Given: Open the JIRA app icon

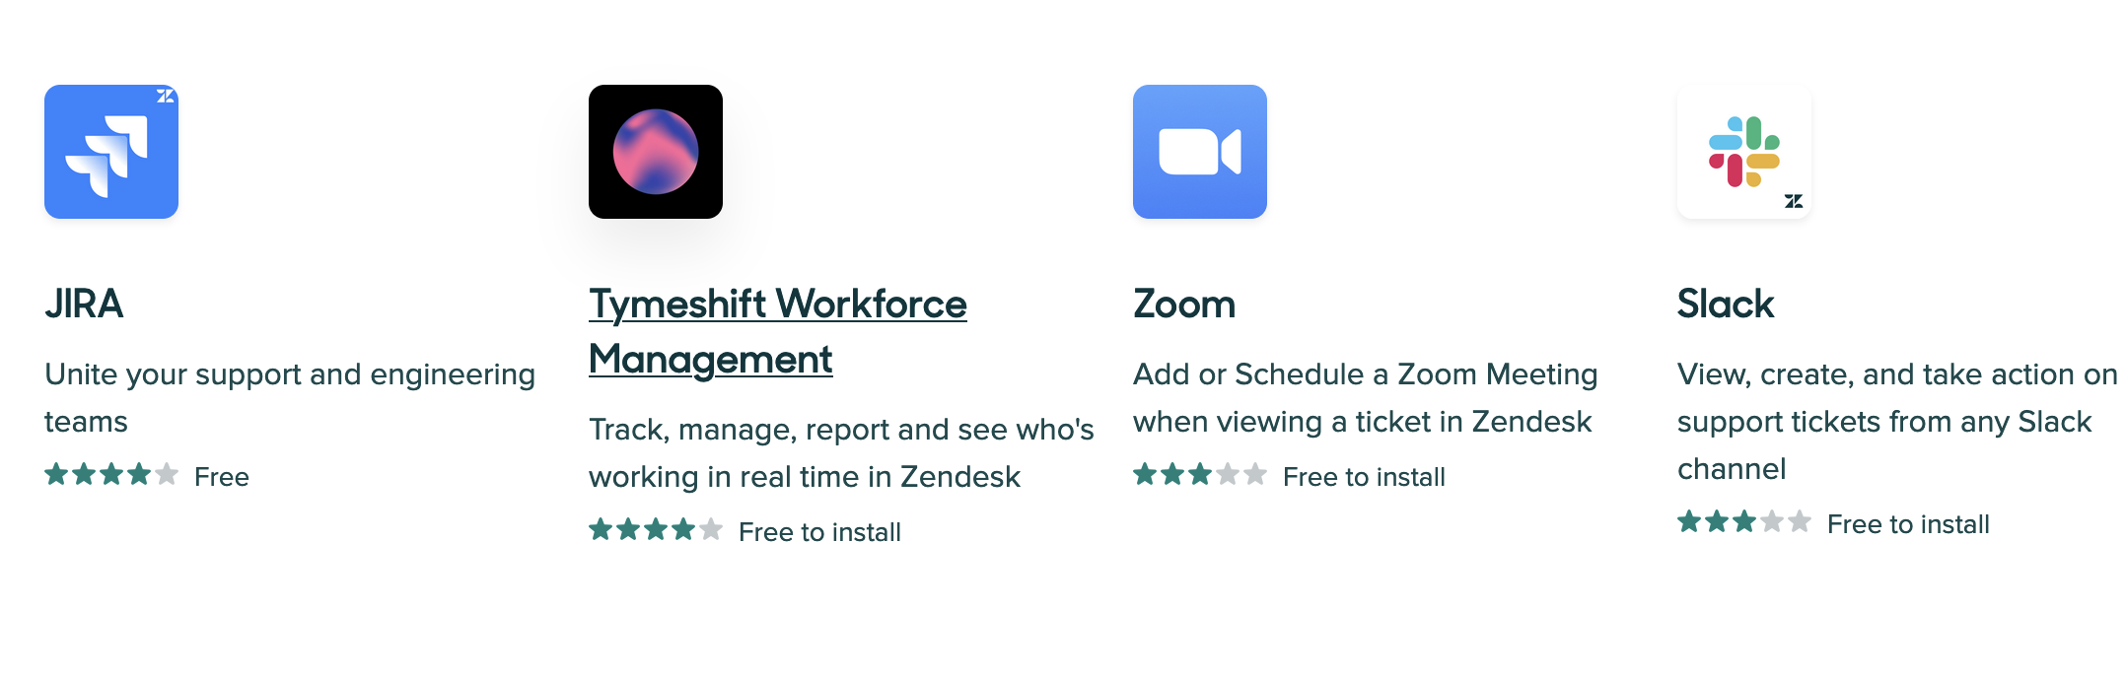Looking at the screenshot, I should (x=111, y=152).
